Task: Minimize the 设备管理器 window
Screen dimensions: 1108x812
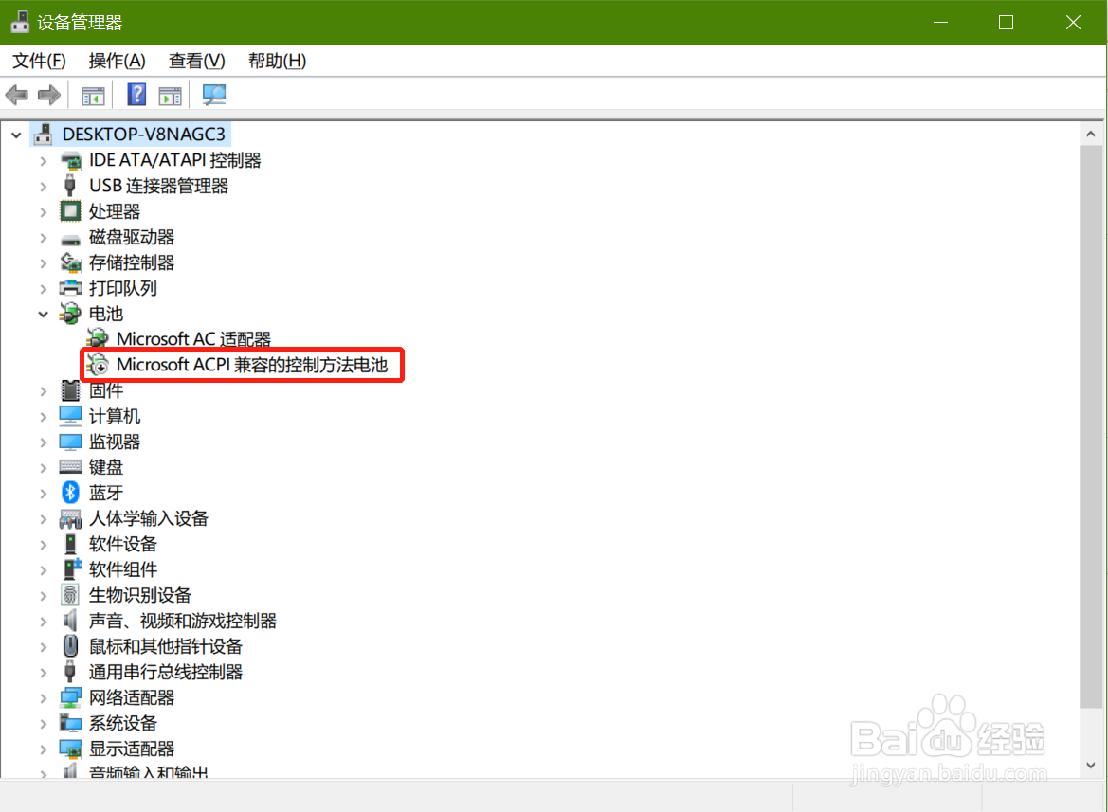Action: [940, 22]
